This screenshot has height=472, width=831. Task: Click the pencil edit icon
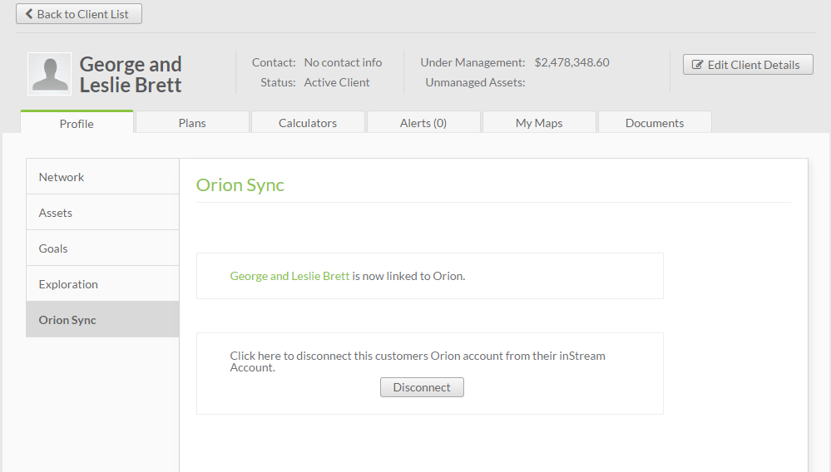697,65
